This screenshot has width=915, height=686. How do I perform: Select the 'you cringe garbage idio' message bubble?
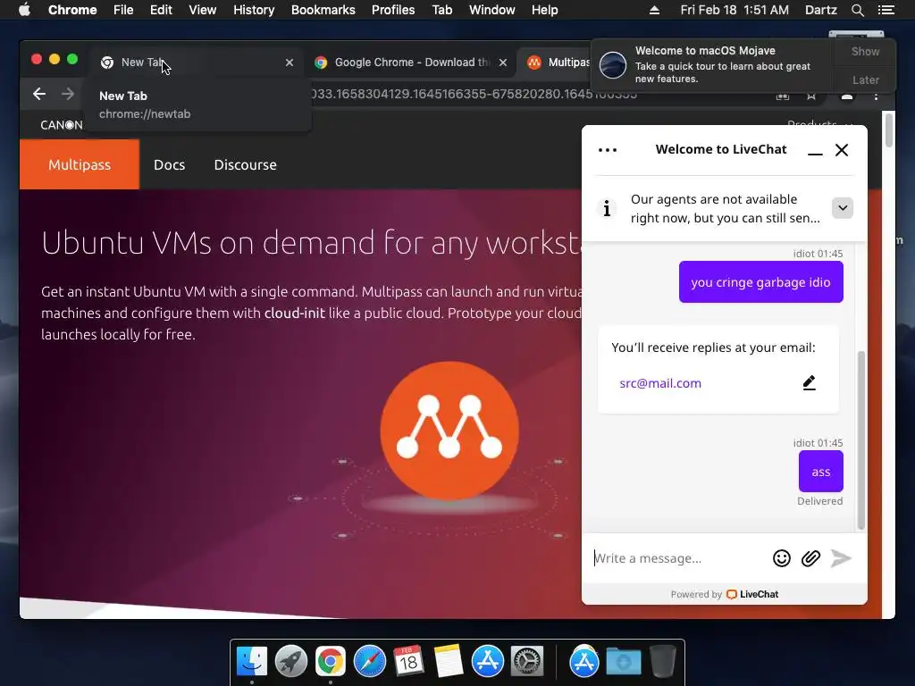761,281
